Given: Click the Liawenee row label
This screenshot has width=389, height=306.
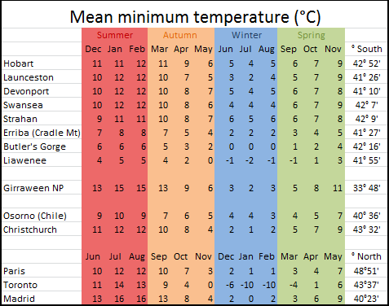Looking at the screenshot, I should (x=24, y=160).
